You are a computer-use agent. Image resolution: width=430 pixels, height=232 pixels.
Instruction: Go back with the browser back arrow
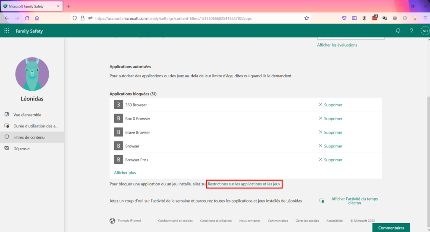[7, 18]
